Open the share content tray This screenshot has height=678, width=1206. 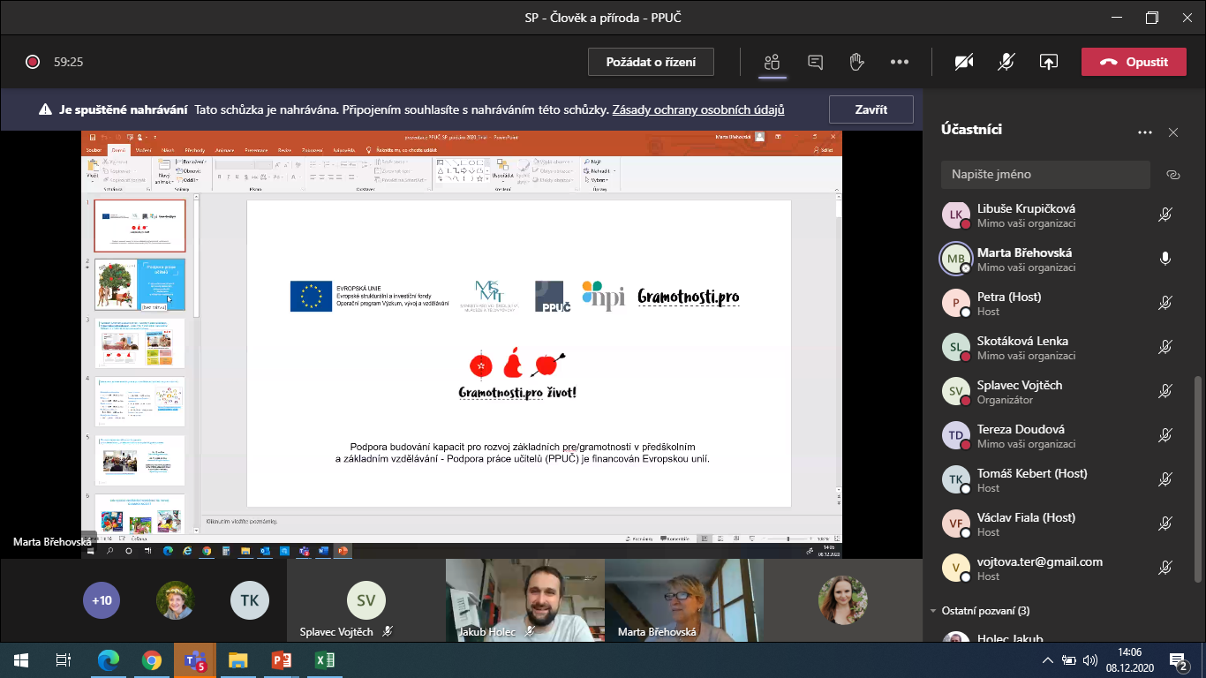(x=1048, y=62)
